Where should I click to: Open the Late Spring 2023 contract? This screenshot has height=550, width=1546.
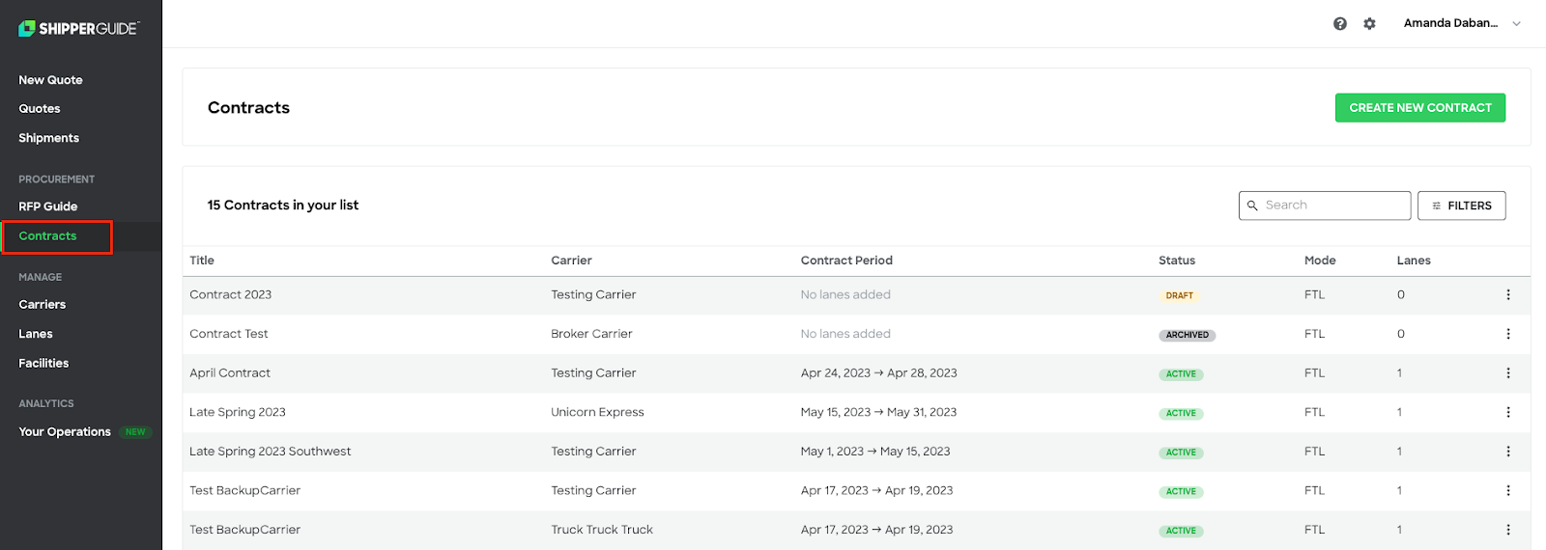238,412
